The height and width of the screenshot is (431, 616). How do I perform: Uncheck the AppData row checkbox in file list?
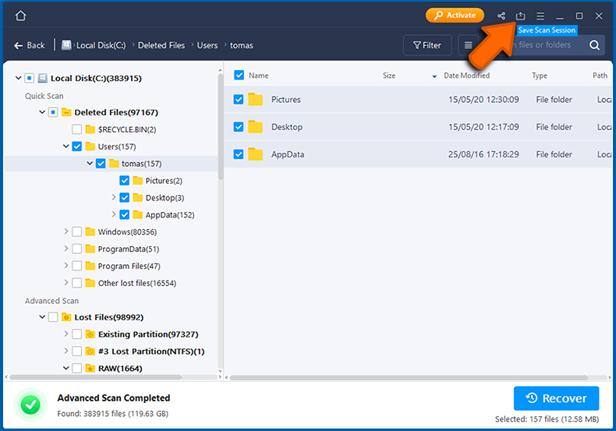pos(239,154)
